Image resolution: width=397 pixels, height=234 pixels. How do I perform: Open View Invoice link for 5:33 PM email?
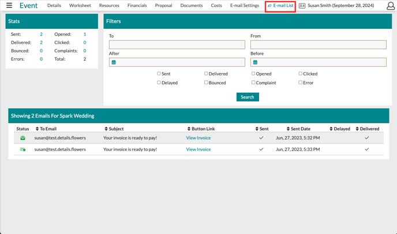click(198, 149)
